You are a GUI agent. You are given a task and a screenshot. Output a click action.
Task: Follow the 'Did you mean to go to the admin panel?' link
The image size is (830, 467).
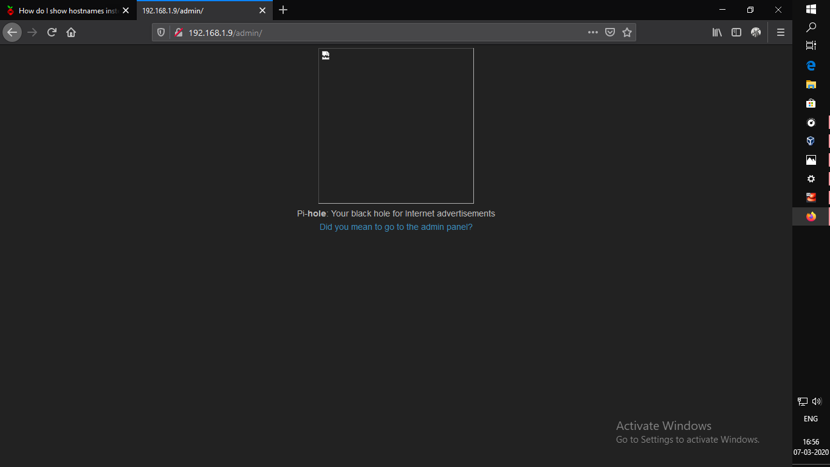[396, 226]
